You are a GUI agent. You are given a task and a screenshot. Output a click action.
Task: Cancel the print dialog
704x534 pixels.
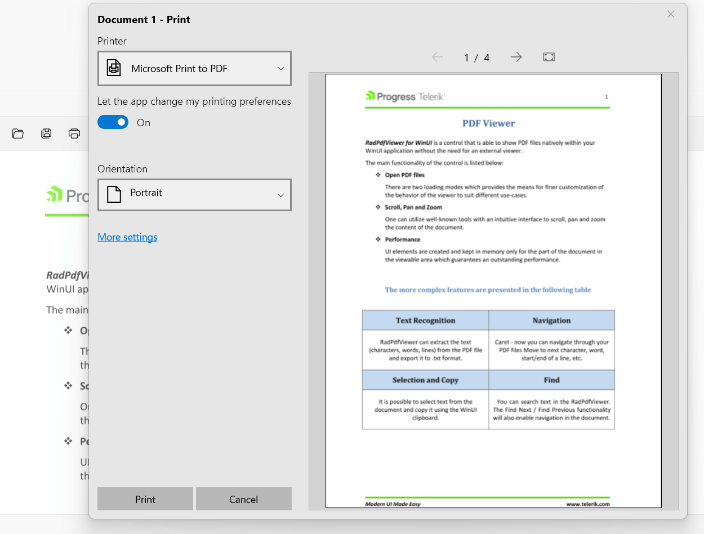click(x=243, y=499)
